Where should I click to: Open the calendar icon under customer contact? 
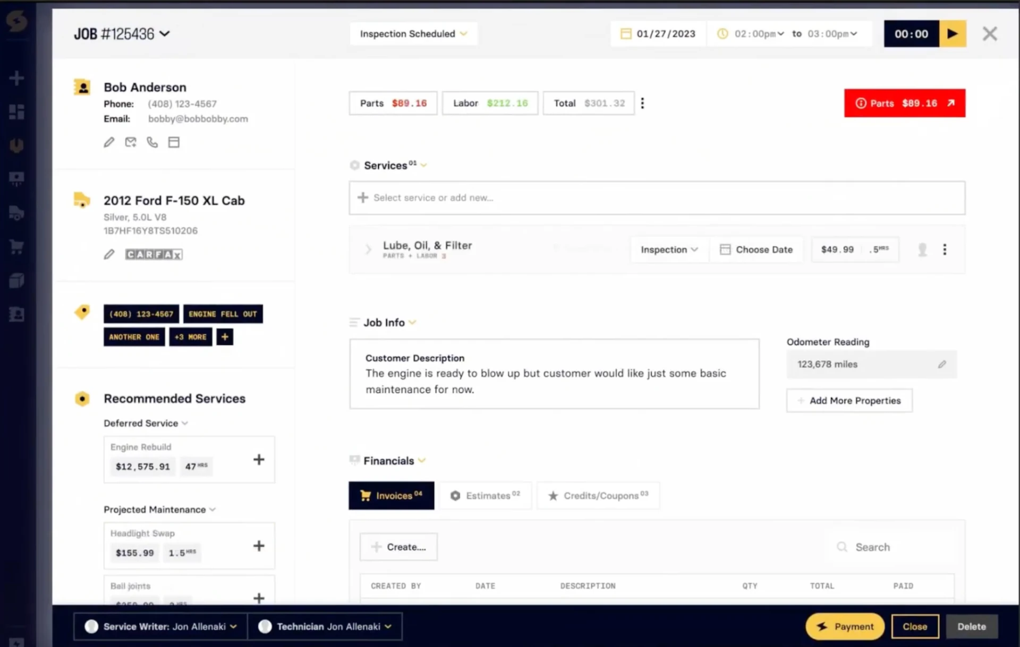pos(174,142)
